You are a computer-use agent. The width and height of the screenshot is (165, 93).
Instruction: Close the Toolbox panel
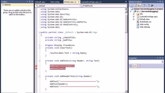point(32,2)
